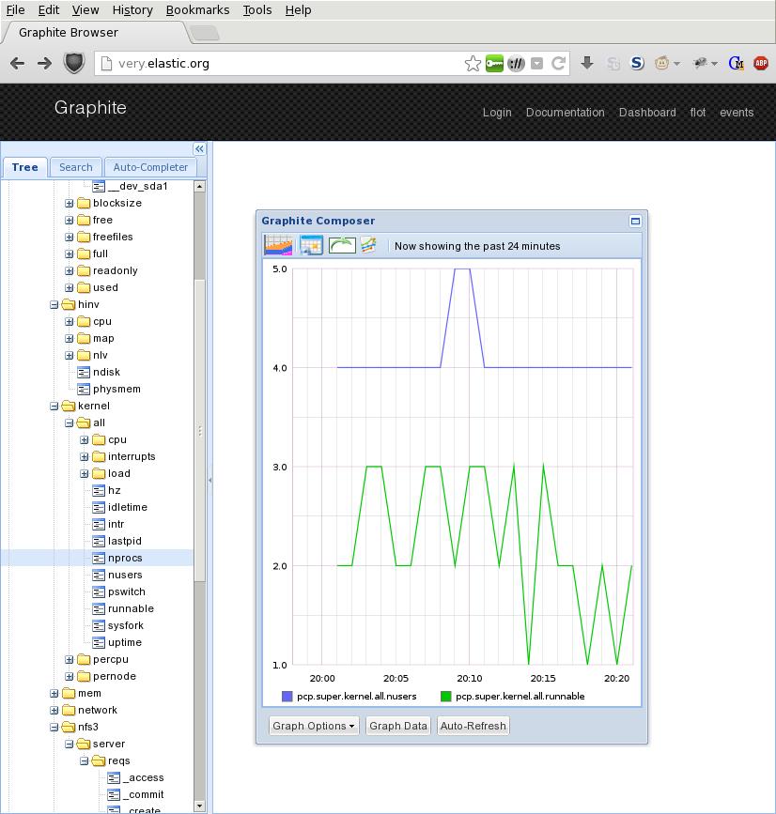Expand the blocksize folder
Screen dimensions: 776x814
70,204
